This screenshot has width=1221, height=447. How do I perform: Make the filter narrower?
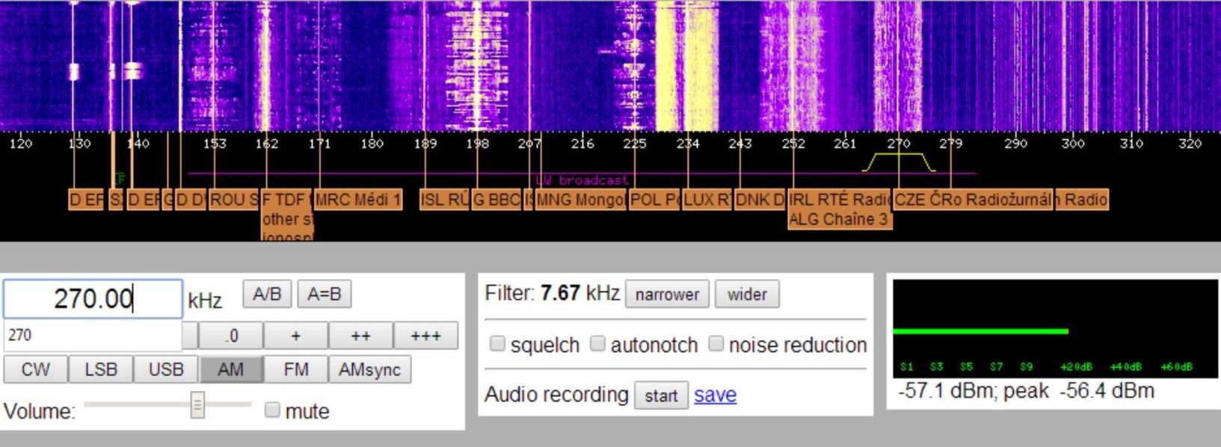point(667,295)
